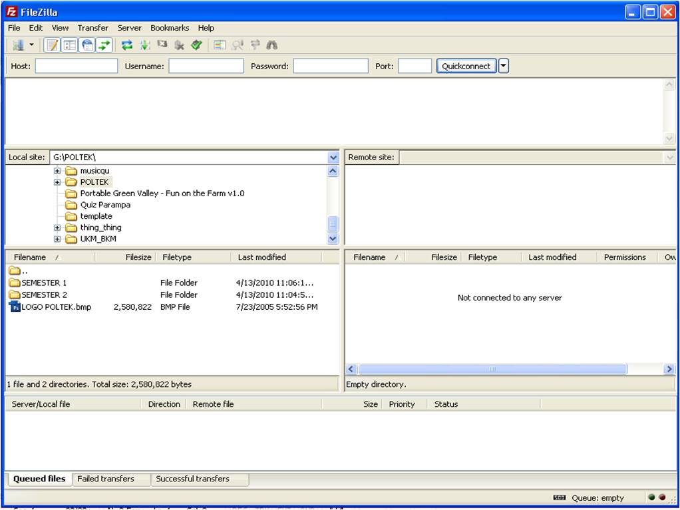Open the directory listing filters icon
The width and height of the screenshot is (680, 510).
tap(220, 45)
